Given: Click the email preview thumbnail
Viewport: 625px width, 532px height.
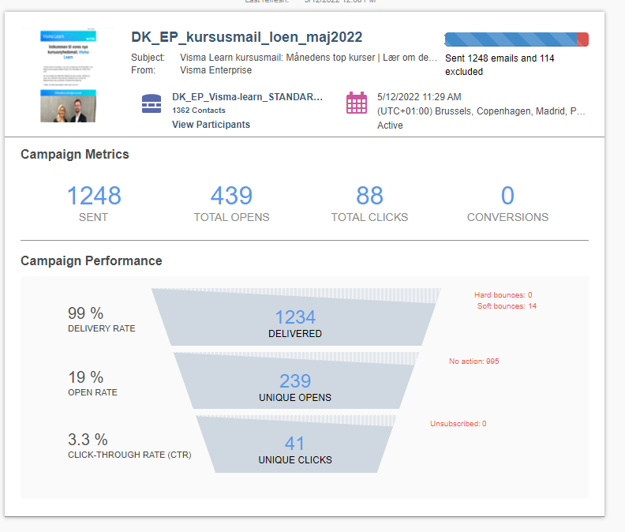Looking at the screenshot, I should coord(68,76).
